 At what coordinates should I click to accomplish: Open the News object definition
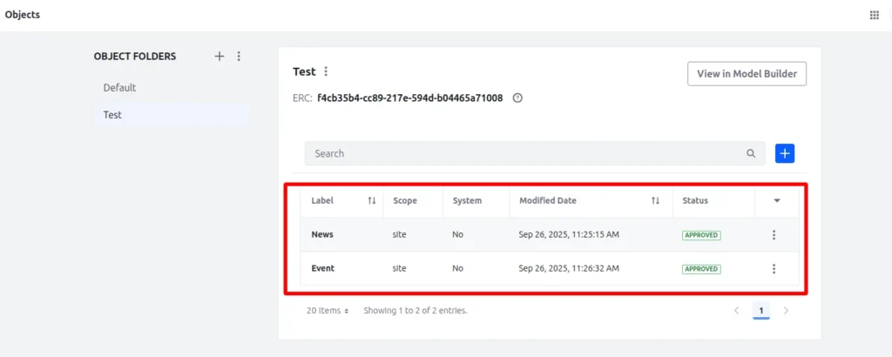(x=322, y=234)
